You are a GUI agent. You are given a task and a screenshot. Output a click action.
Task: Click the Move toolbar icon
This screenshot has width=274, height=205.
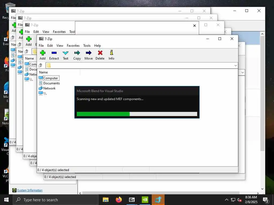[89, 53]
